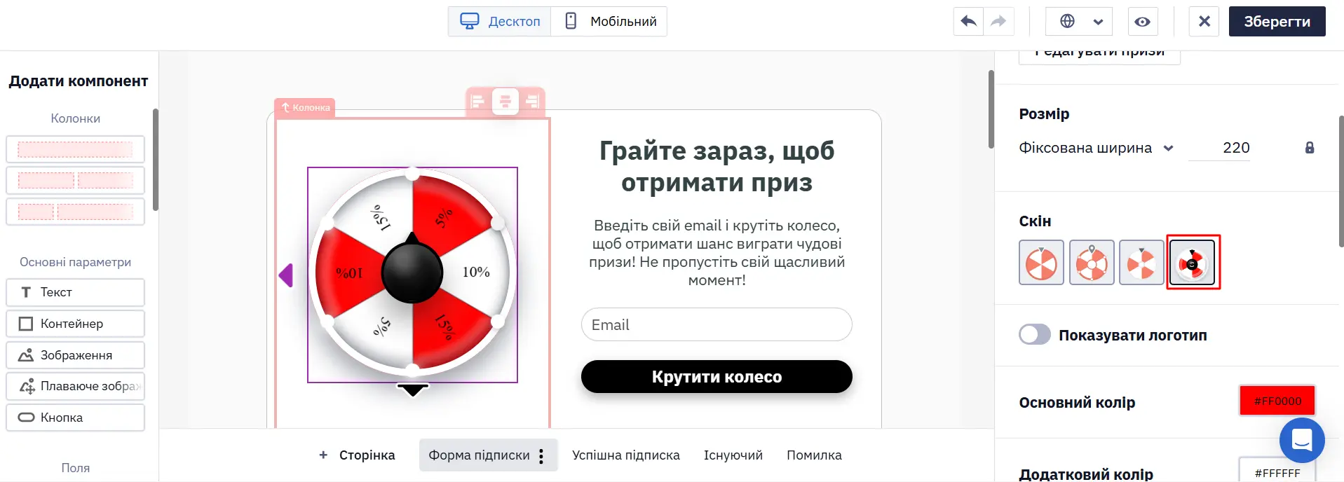1344x482 pixels.
Task: Click the preview eye icon
Action: click(1143, 21)
